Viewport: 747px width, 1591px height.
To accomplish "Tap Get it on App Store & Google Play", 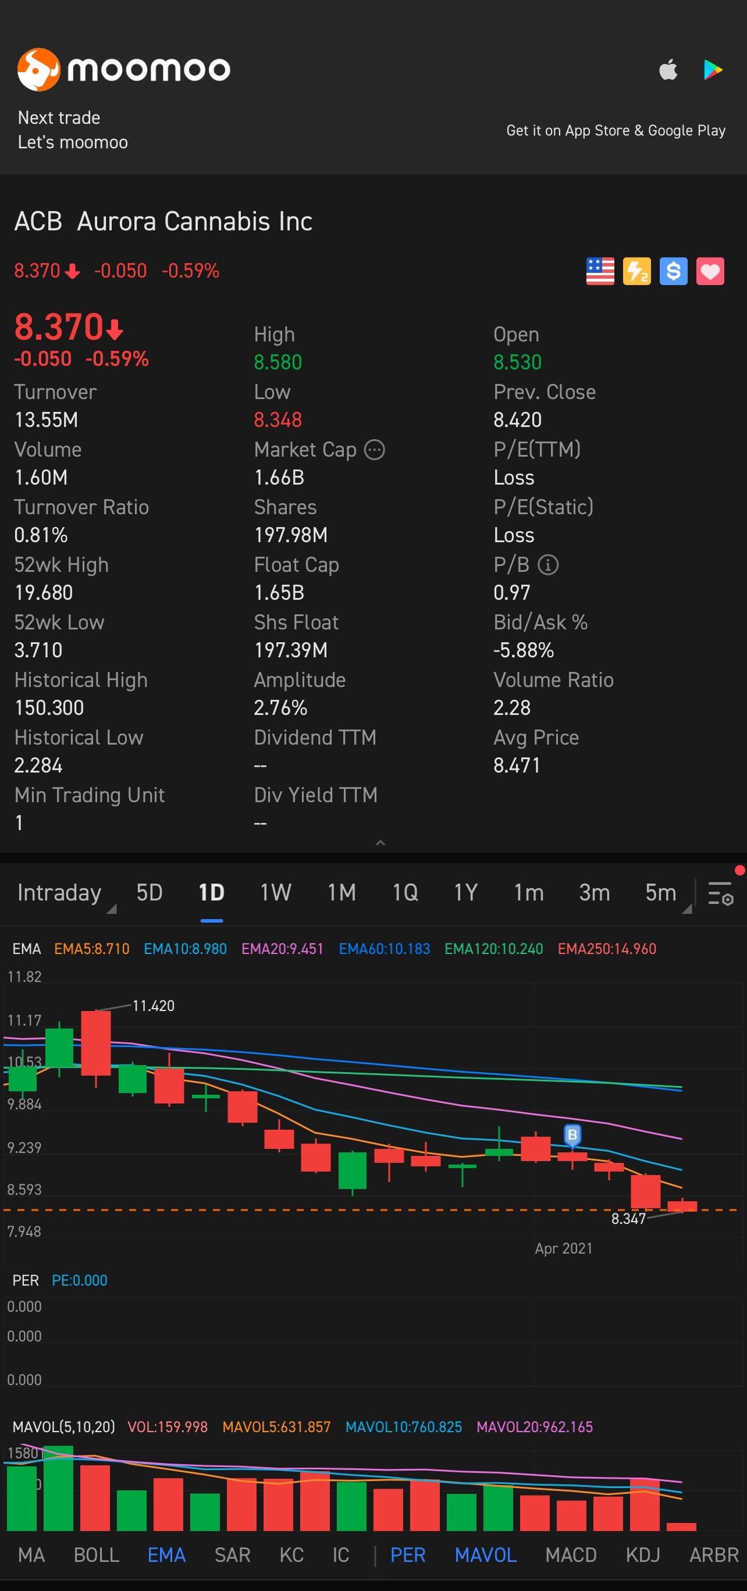I will [616, 130].
